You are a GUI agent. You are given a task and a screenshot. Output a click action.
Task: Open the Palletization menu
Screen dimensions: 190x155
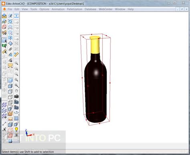(x=75, y=9)
